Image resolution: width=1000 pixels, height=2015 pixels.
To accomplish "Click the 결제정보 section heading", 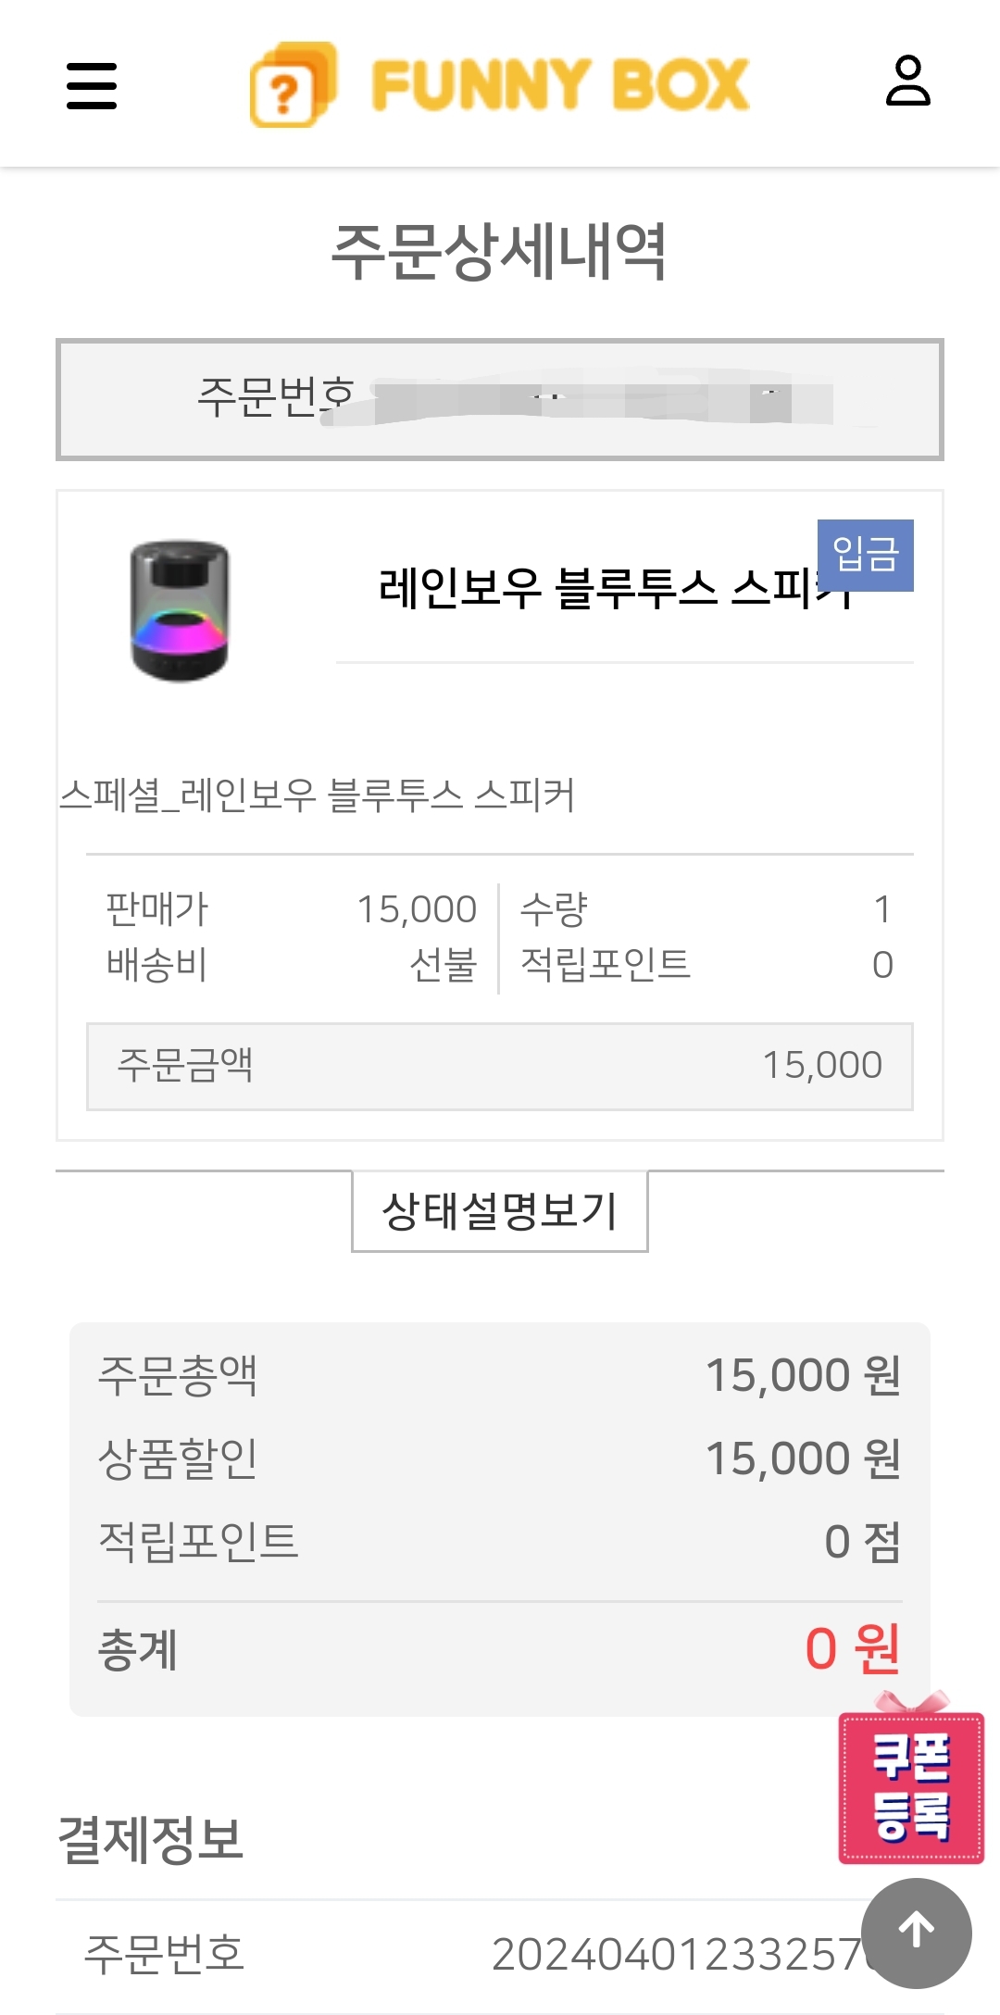I will tap(150, 1839).
